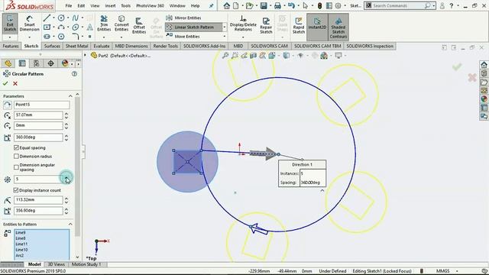Open Exit Sketch dropdown arrow
The height and width of the screenshot is (275, 489).
tap(10, 37)
